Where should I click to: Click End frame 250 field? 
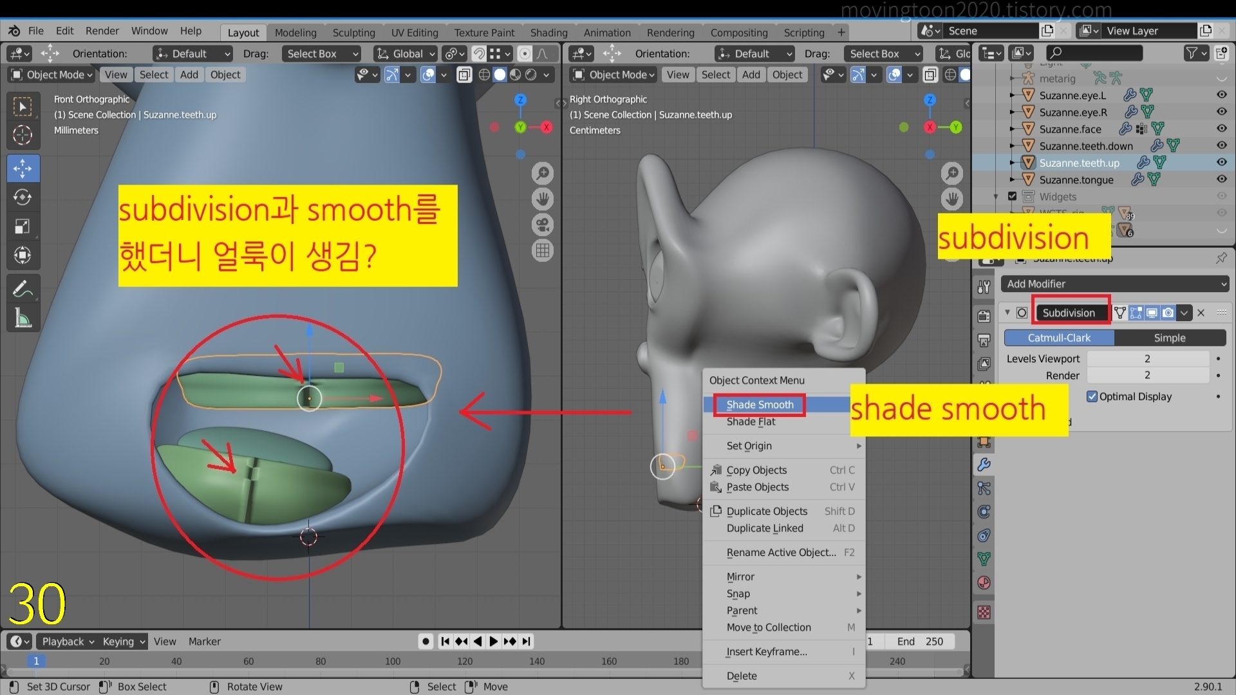[x=920, y=641]
